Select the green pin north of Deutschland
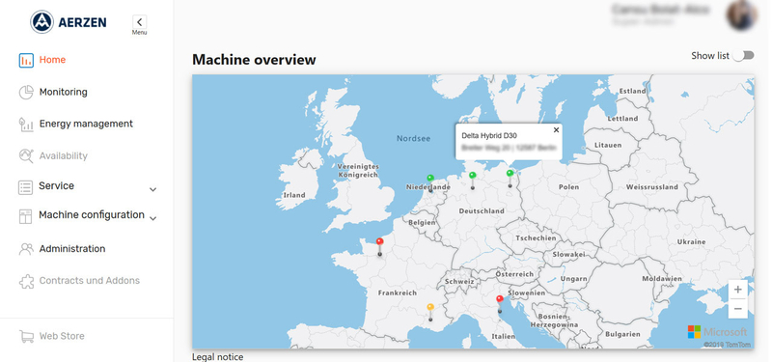Image resolution: width=772 pixels, height=362 pixels. point(473,176)
